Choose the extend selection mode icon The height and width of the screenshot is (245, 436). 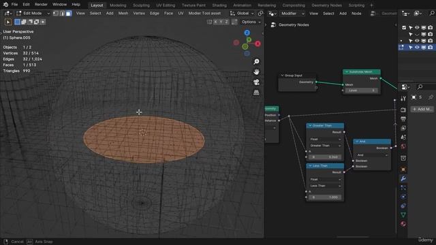click(24, 22)
